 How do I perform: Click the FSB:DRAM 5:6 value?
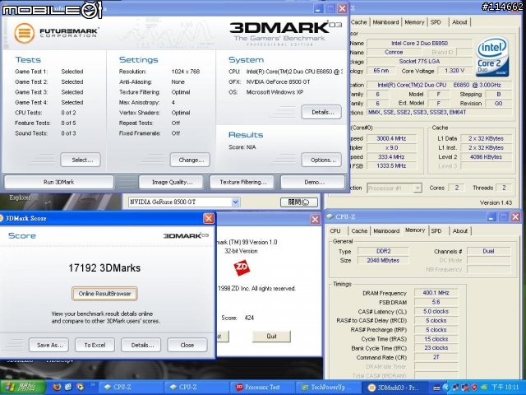(436, 302)
